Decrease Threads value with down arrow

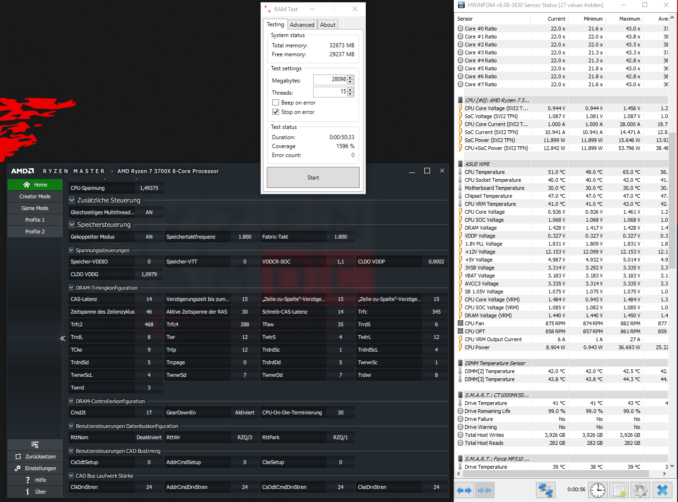(351, 94)
